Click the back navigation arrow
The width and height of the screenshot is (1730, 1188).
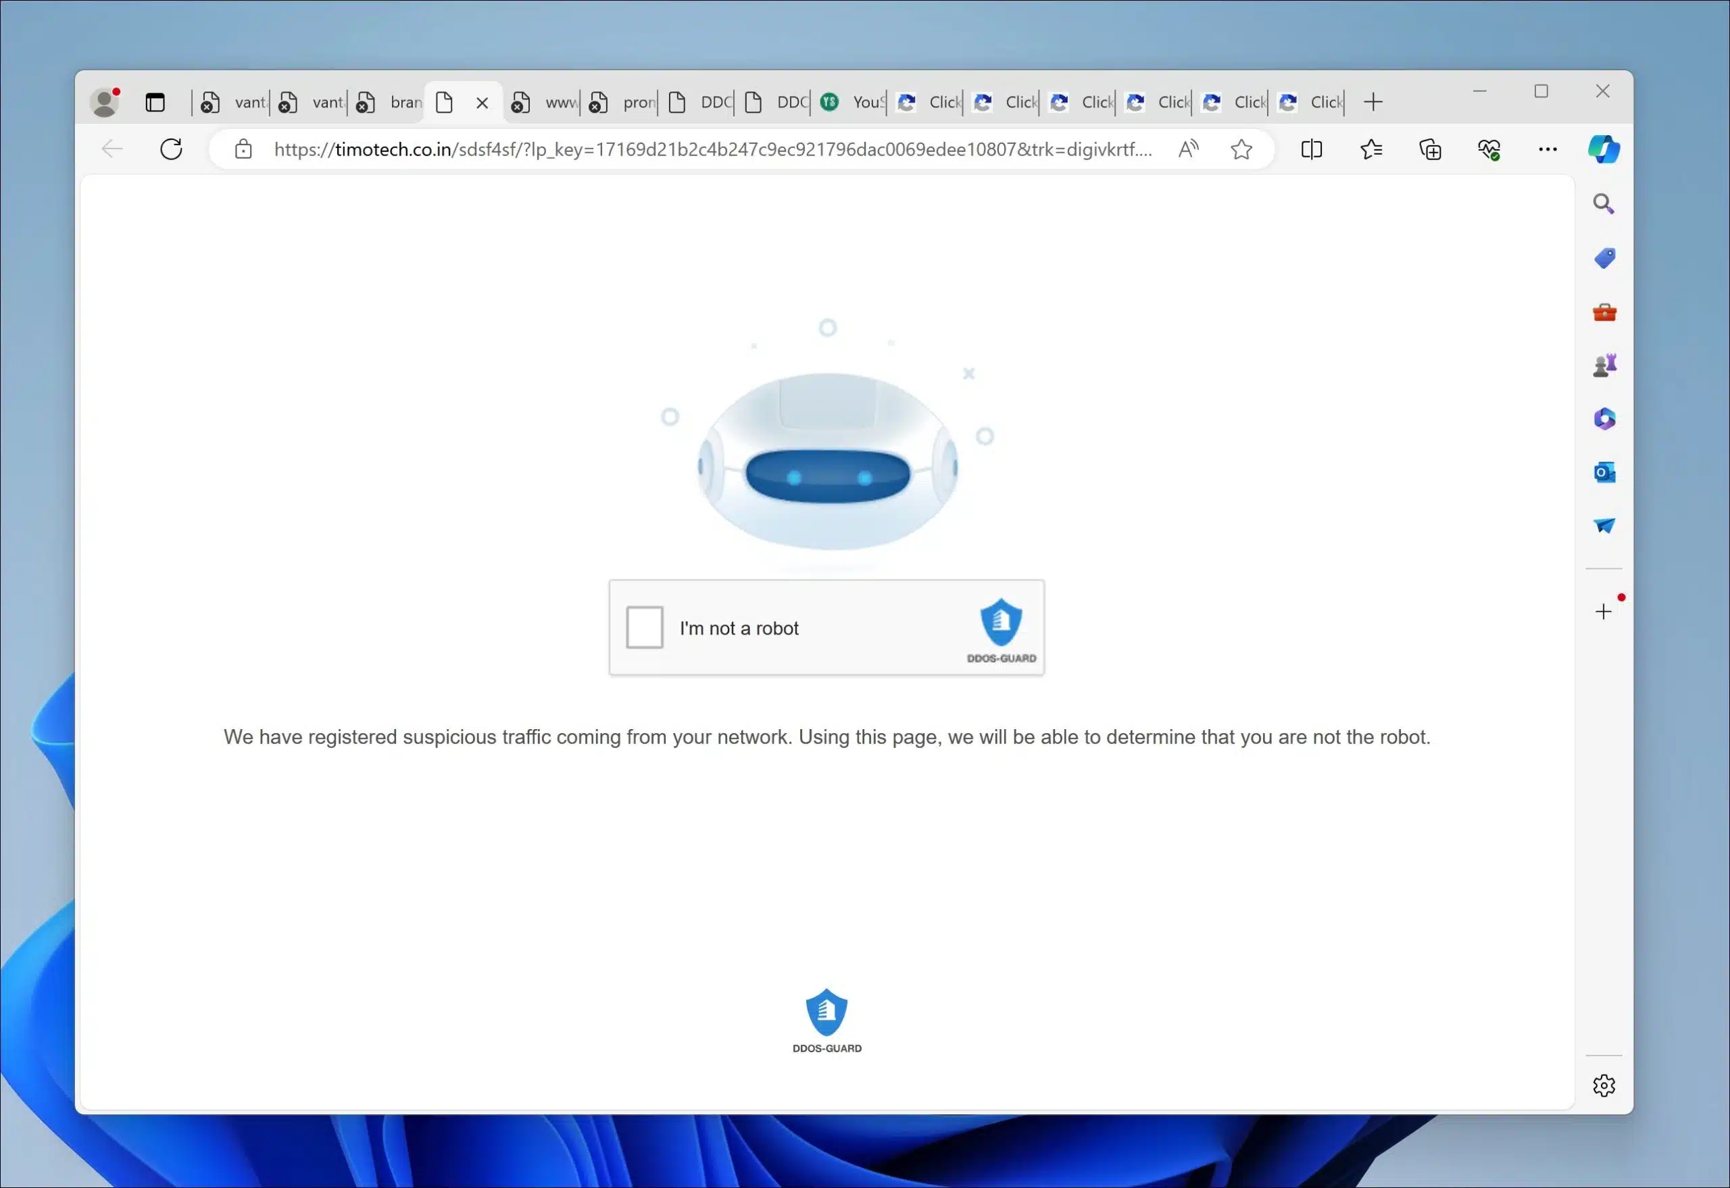click(x=112, y=149)
